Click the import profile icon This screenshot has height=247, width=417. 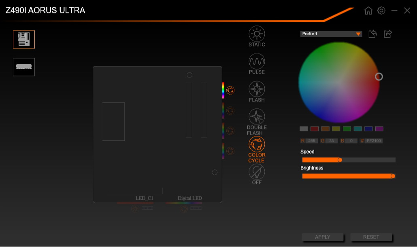coord(373,34)
